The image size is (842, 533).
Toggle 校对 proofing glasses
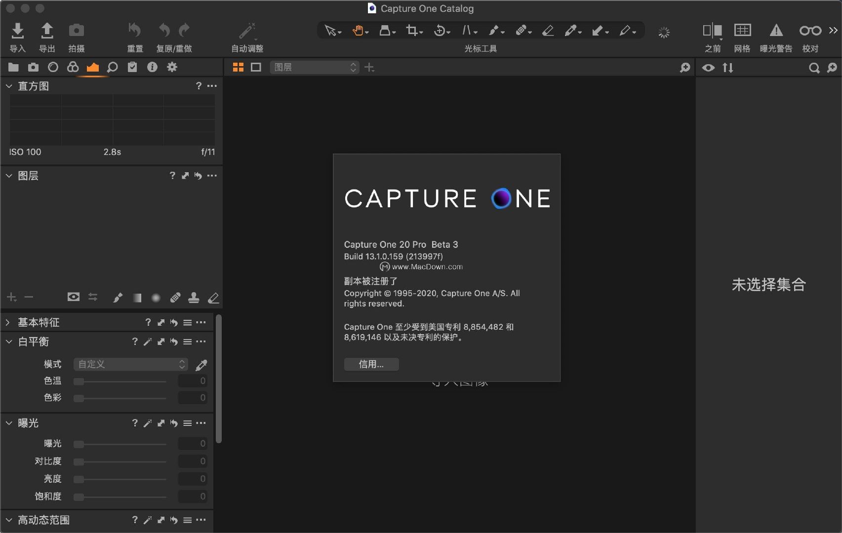(x=810, y=31)
